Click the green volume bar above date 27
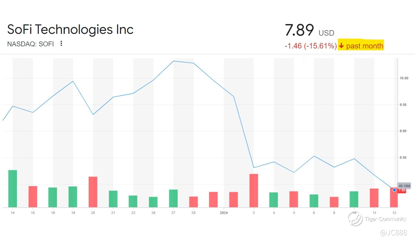This screenshot has height=242, width=415. click(x=173, y=198)
